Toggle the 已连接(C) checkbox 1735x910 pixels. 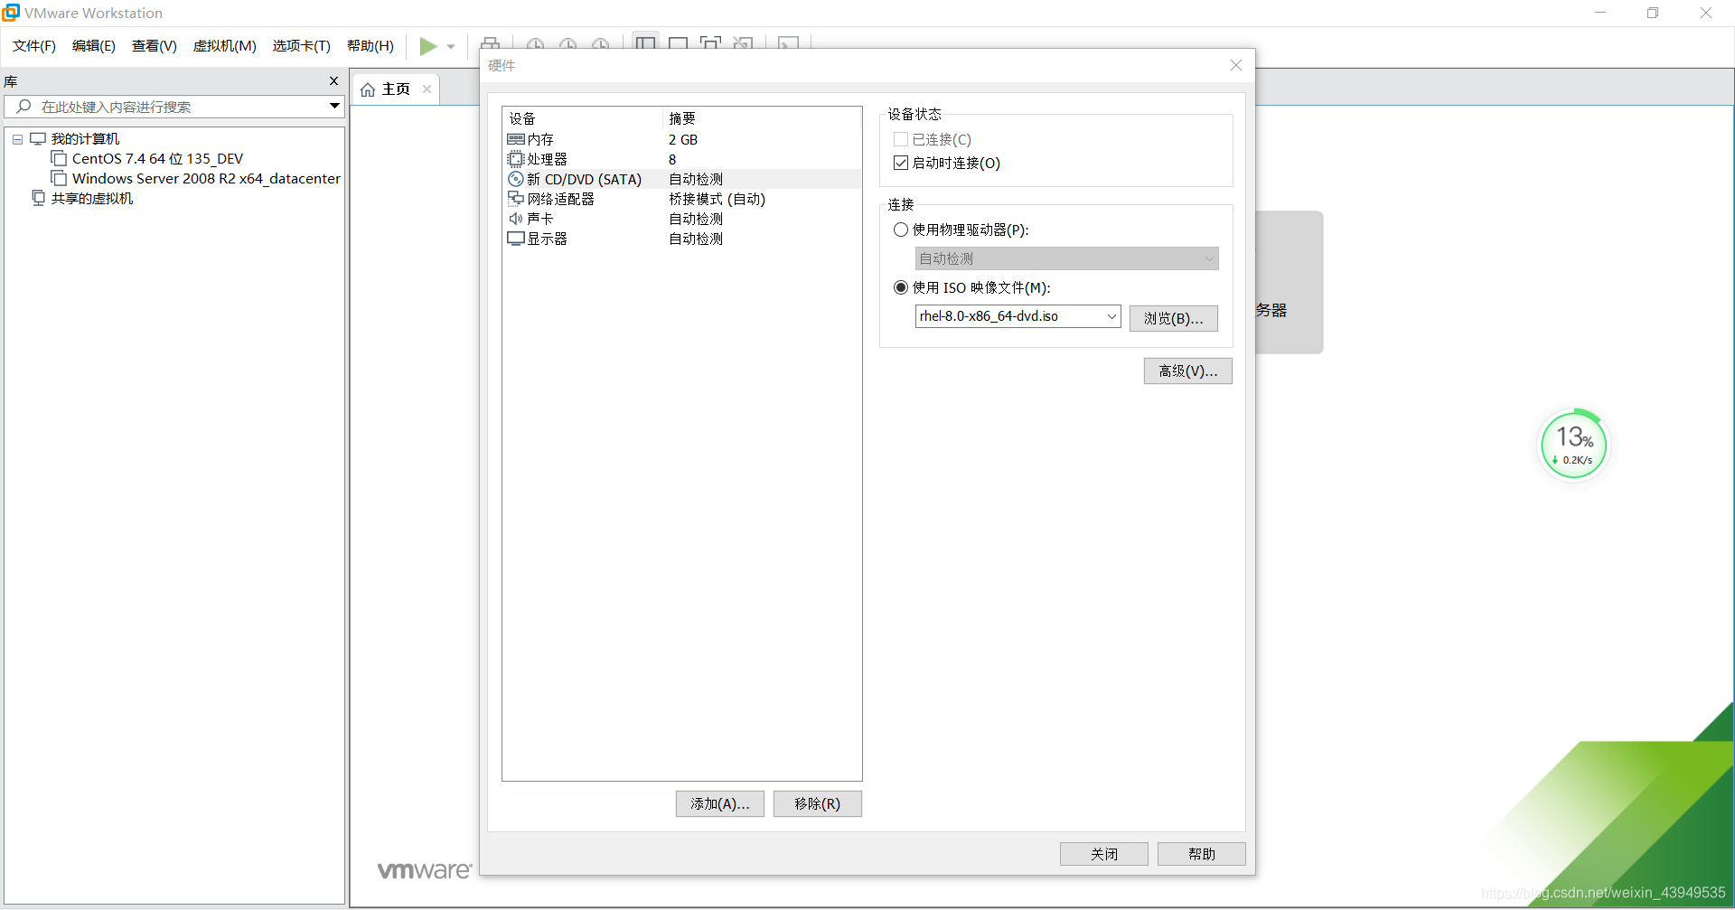click(901, 139)
